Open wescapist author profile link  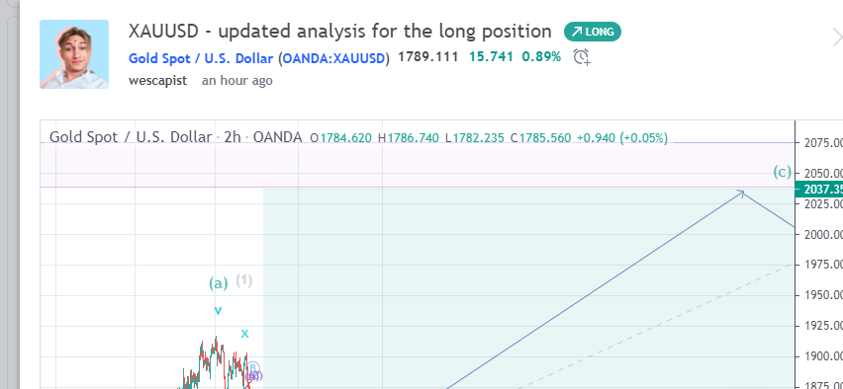(x=157, y=81)
